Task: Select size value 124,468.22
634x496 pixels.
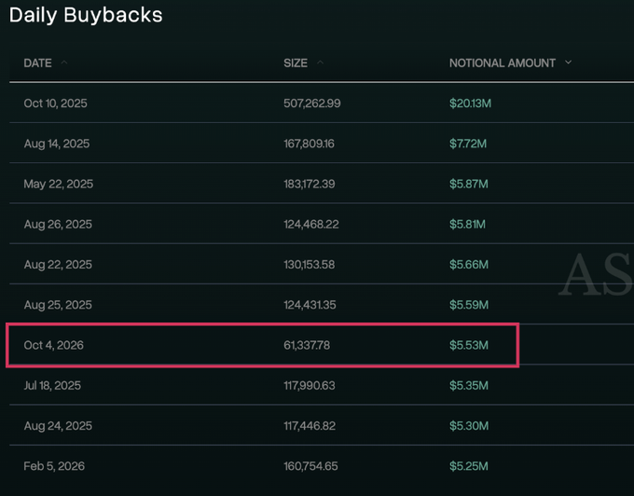Action: pos(311,224)
